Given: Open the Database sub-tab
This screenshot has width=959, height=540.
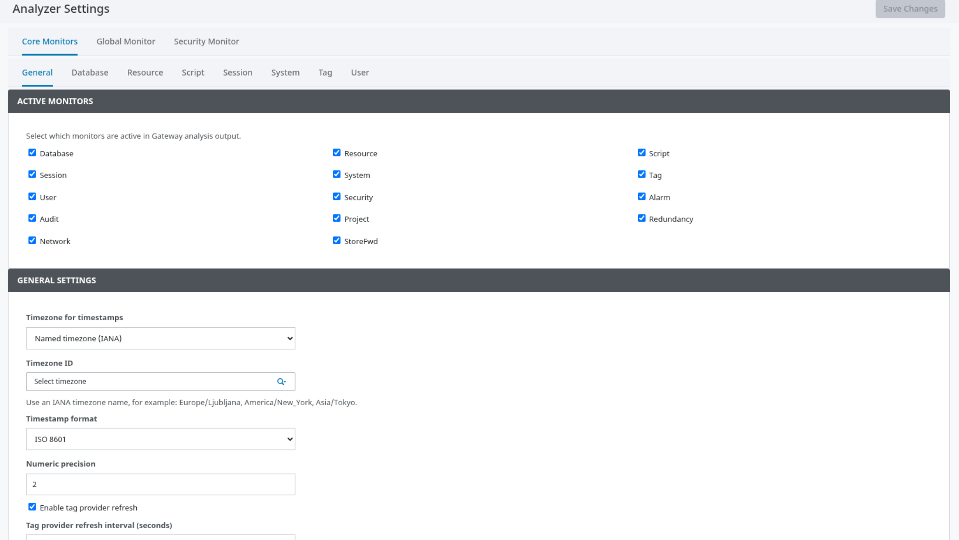Looking at the screenshot, I should click(x=90, y=72).
